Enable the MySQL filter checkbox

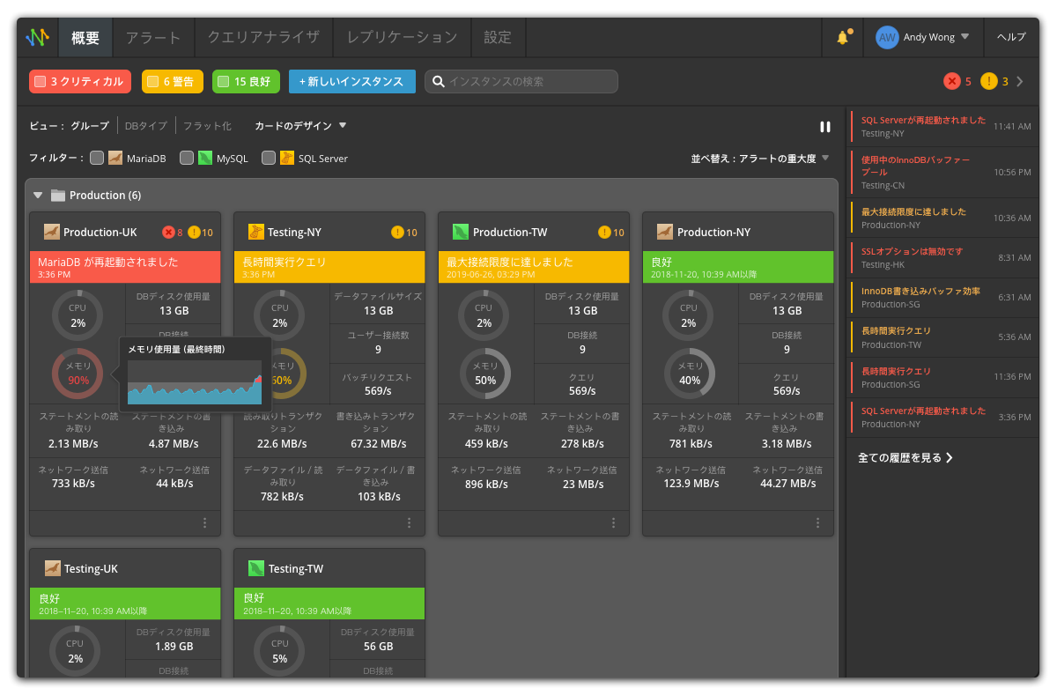187,159
